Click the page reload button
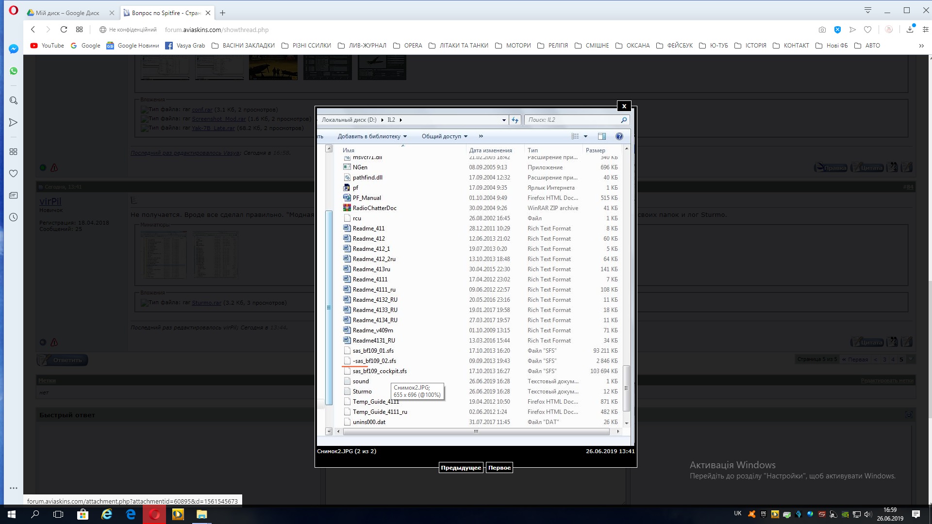Viewport: 932px width, 524px height. pos(64,30)
